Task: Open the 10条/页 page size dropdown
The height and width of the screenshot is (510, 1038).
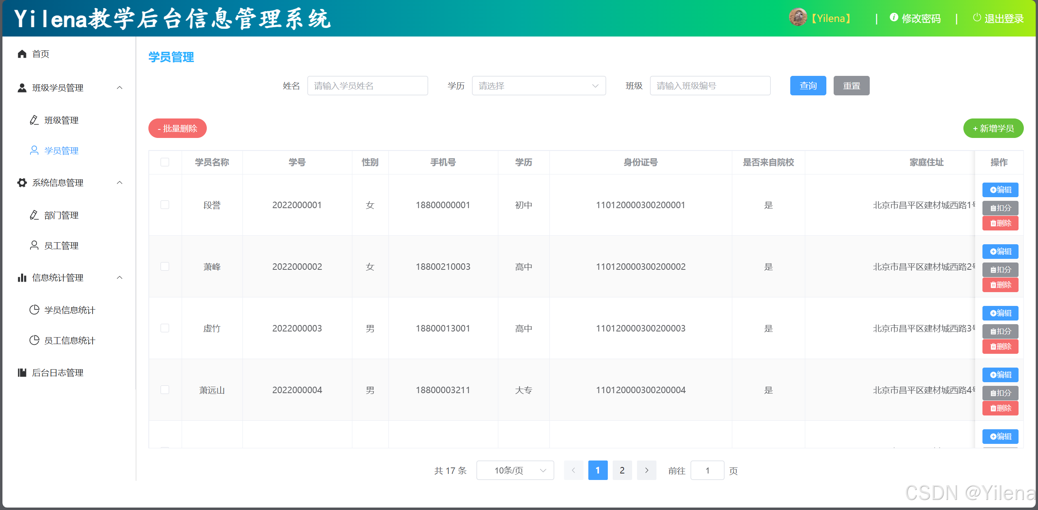Action: 515,470
